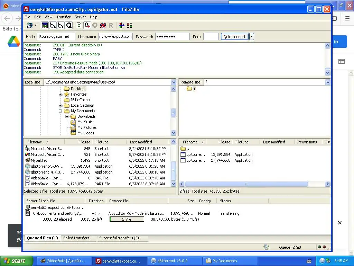Collapse the My Documents tree node
Screen dimensions: 354x266
60,111
